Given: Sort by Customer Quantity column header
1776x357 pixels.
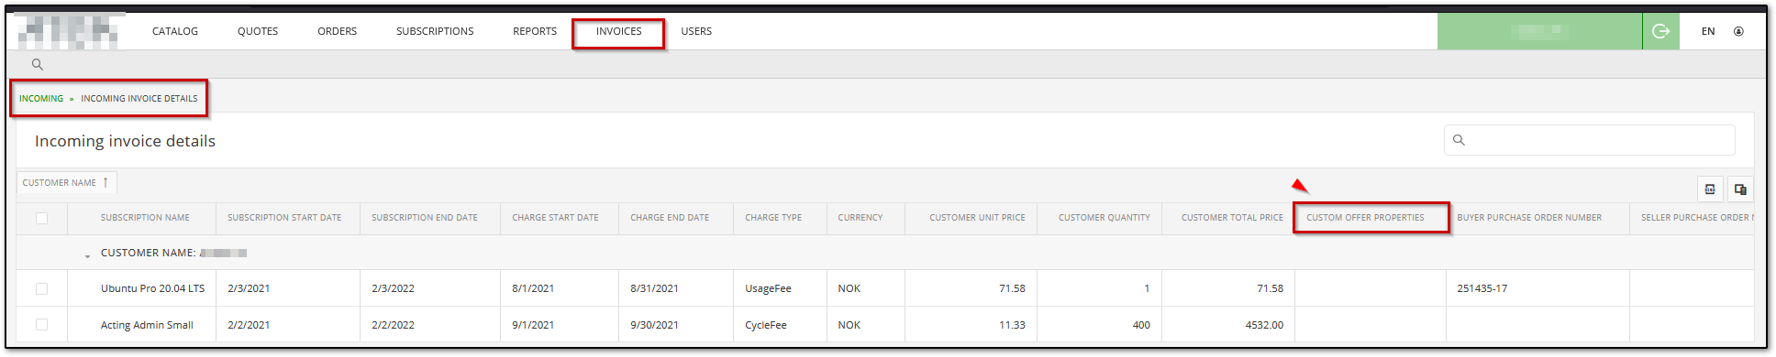Looking at the screenshot, I should point(1104,218).
